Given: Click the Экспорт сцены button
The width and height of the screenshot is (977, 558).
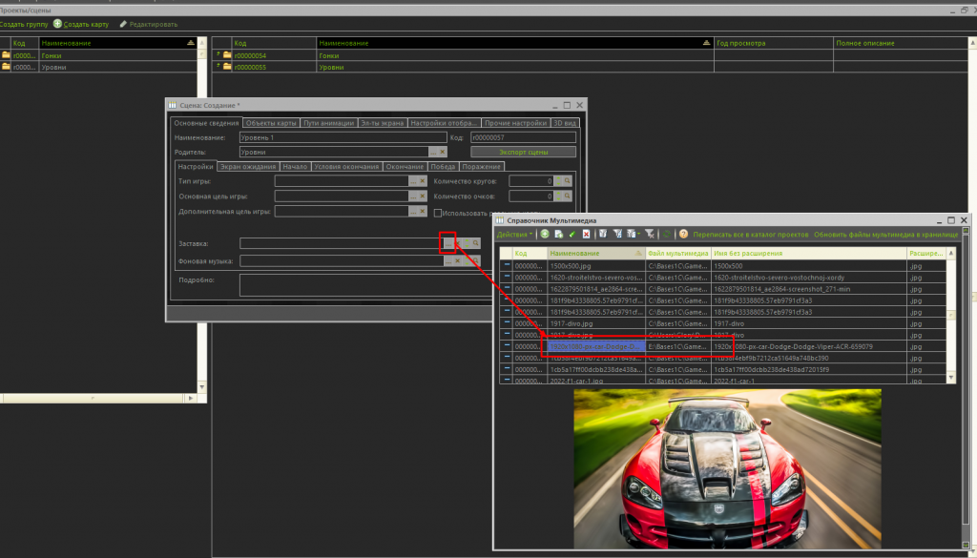Looking at the screenshot, I should 523,152.
